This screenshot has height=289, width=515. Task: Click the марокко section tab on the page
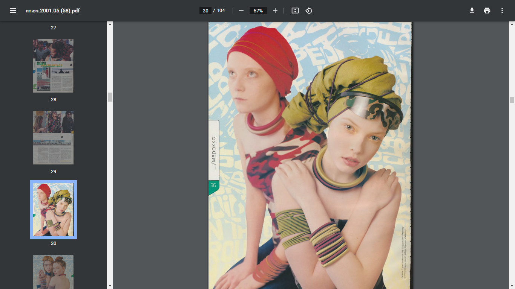[214, 150]
